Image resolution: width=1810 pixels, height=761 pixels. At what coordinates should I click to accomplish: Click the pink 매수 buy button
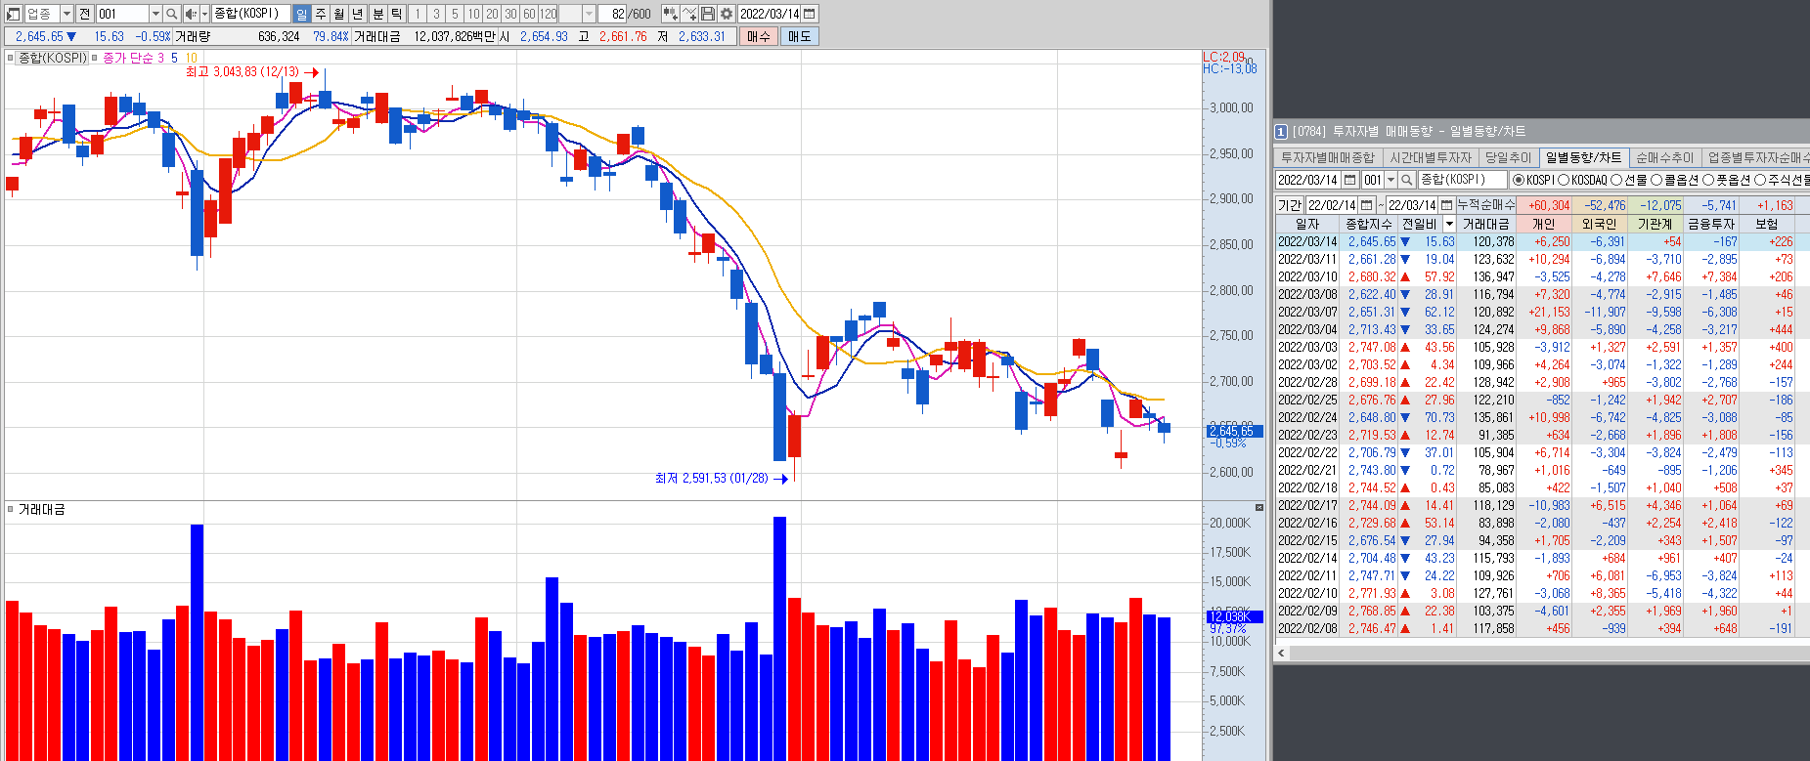pos(759,36)
